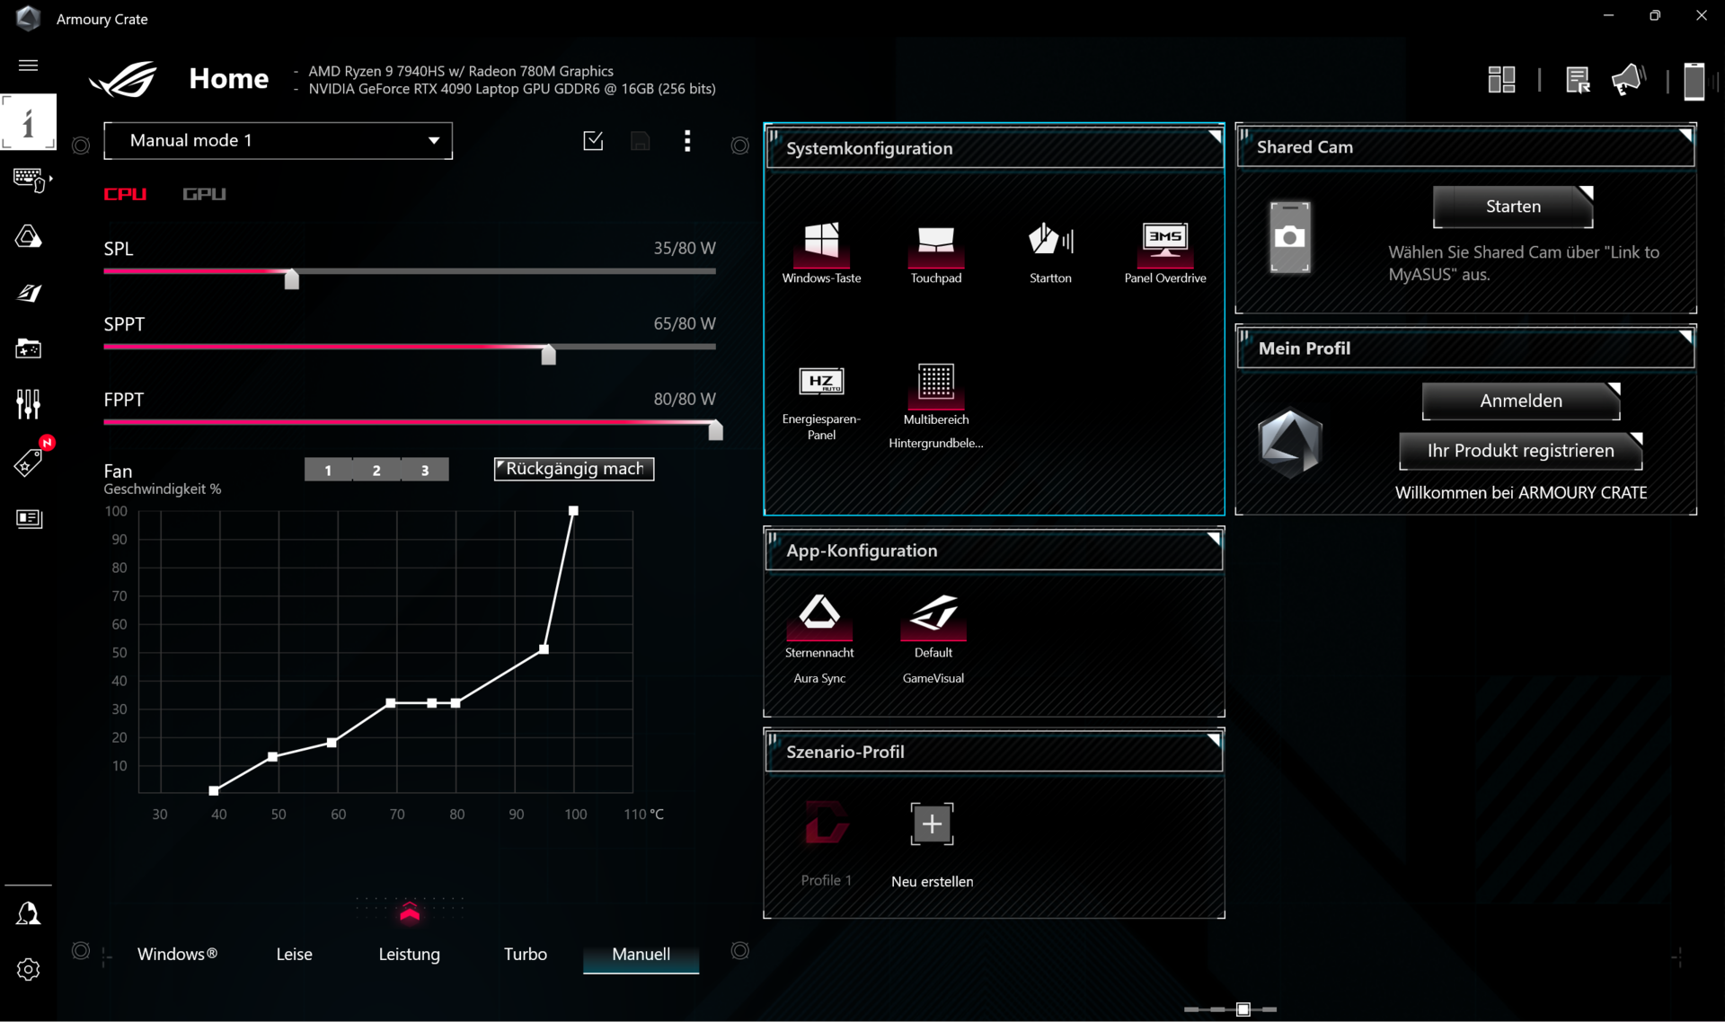Open the Home info sidebar icon
The width and height of the screenshot is (1725, 1022).
28,122
